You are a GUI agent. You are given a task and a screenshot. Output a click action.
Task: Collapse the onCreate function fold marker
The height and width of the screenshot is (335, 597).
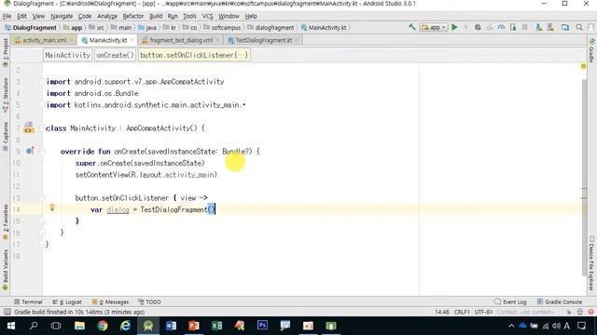[x=42, y=151]
